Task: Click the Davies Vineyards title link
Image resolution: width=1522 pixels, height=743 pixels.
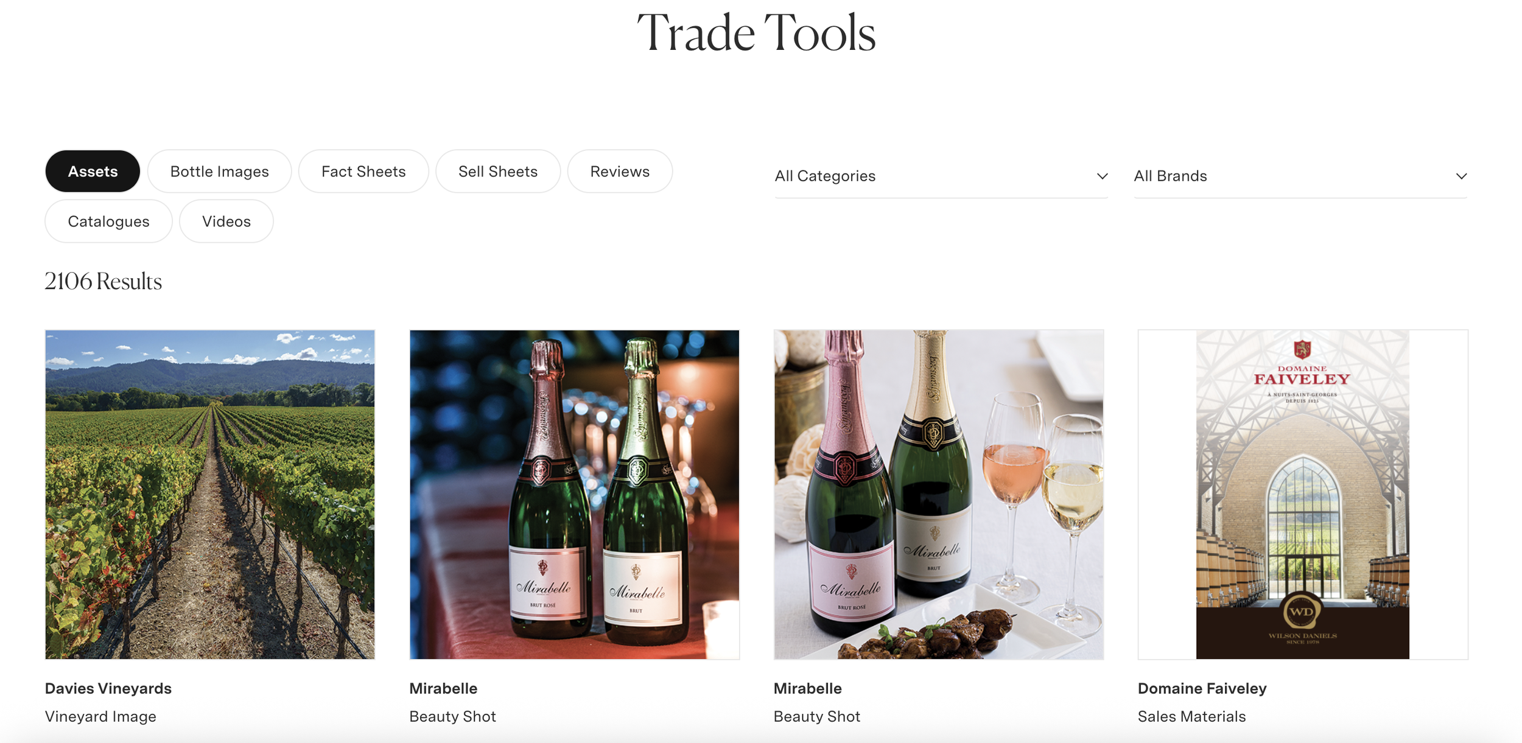Action: pos(108,688)
